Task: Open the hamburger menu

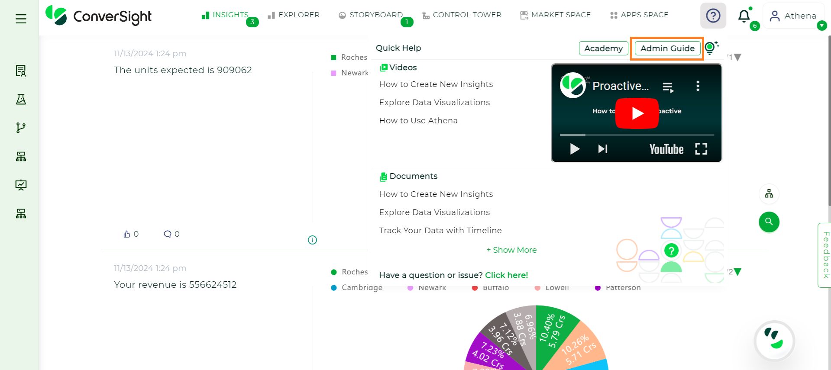Action: (x=21, y=19)
